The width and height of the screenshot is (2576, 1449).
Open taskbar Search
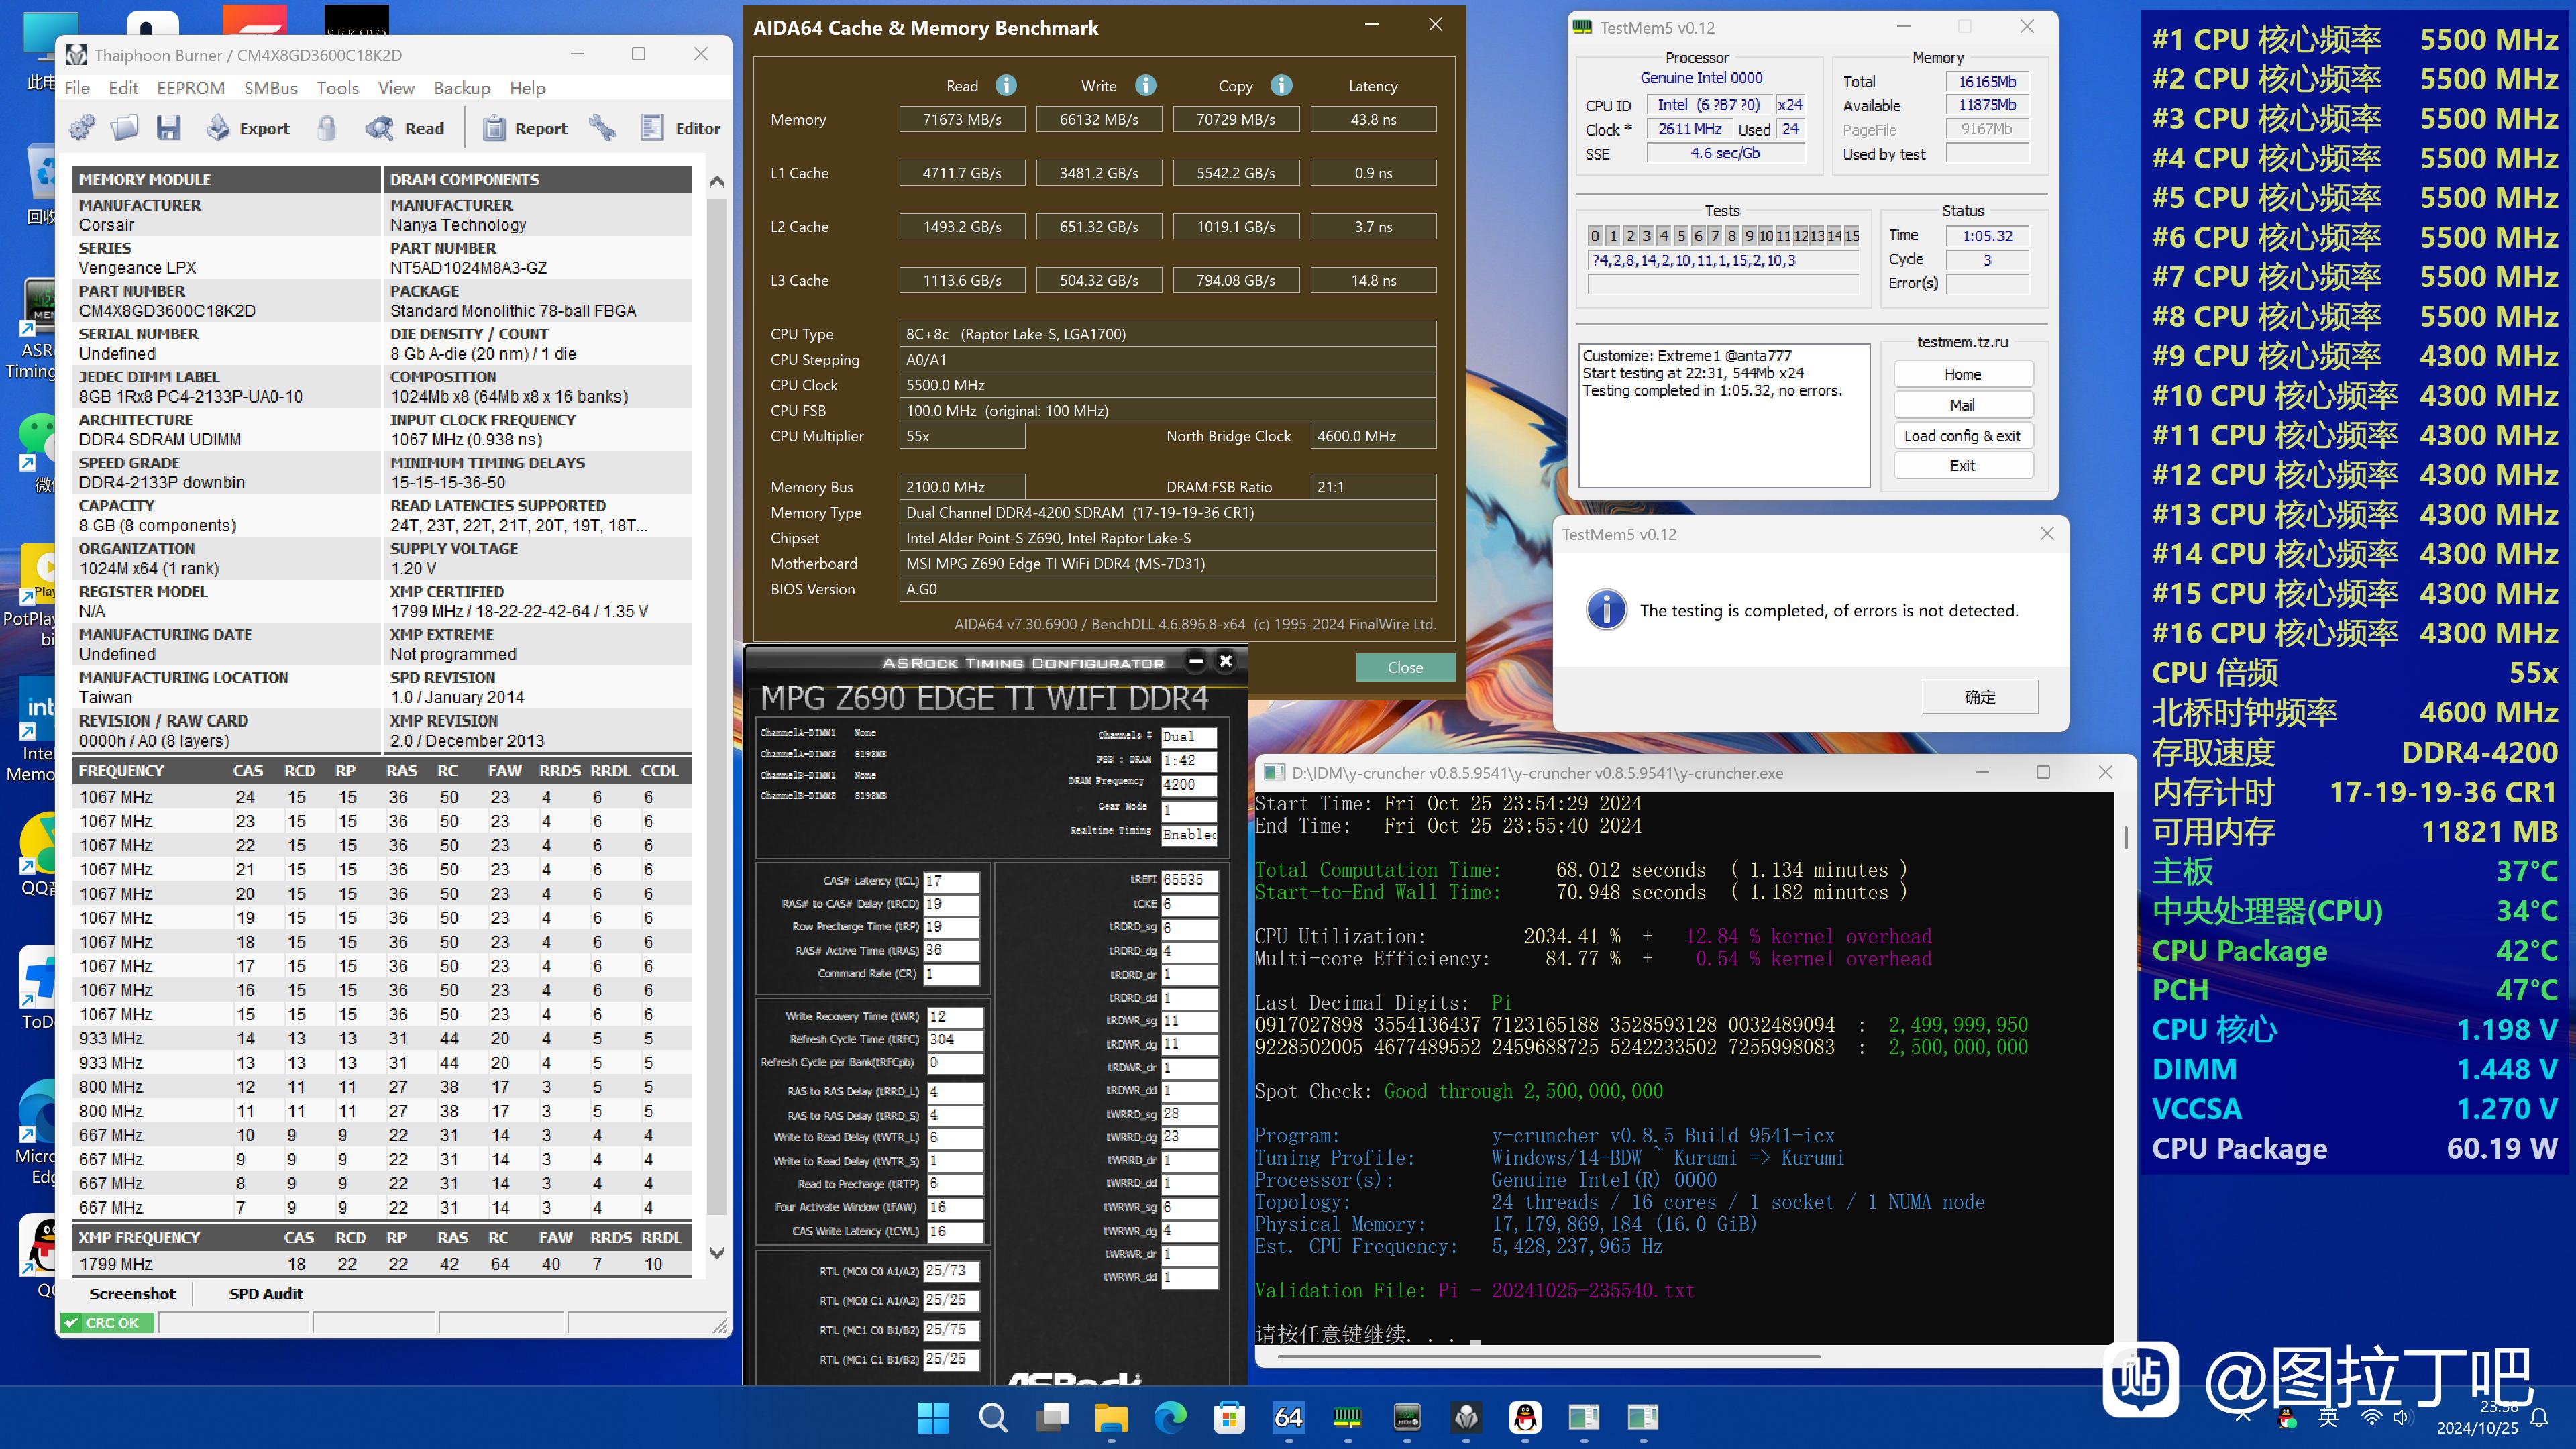tap(992, 1417)
